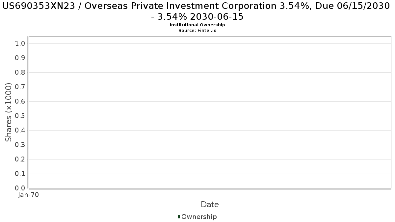Click the 0.3 y-axis tick label

click(x=20, y=145)
